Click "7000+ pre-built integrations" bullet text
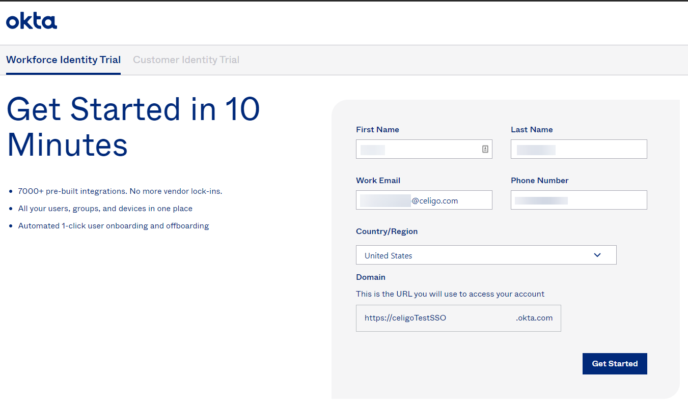Viewport: 688px width, 406px height. (120, 191)
